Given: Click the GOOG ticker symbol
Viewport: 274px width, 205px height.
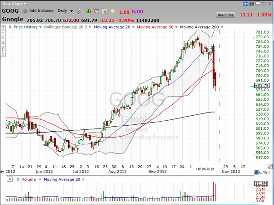Looking at the screenshot, I should click(x=10, y=11).
